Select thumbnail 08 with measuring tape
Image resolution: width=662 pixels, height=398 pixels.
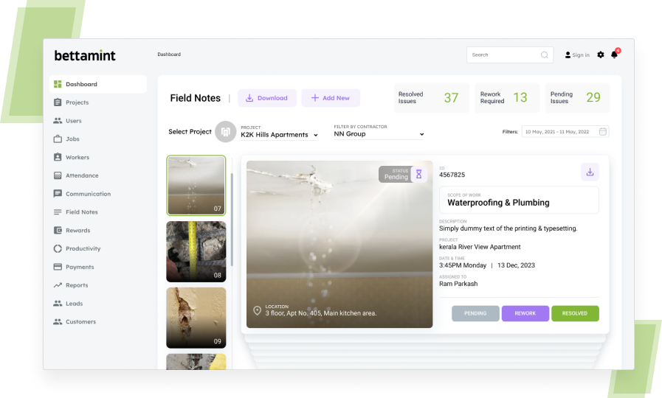[x=196, y=252]
